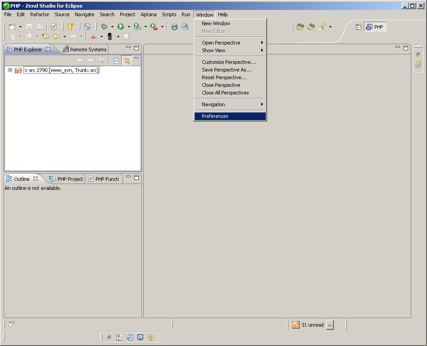Open the Profile dropdown arrow
This screenshot has width=427, height=346.
click(x=145, y=27)
